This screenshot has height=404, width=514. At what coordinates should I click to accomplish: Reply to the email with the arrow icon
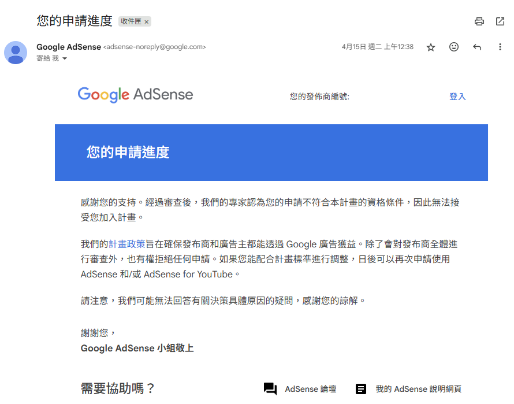pos(477,47)
